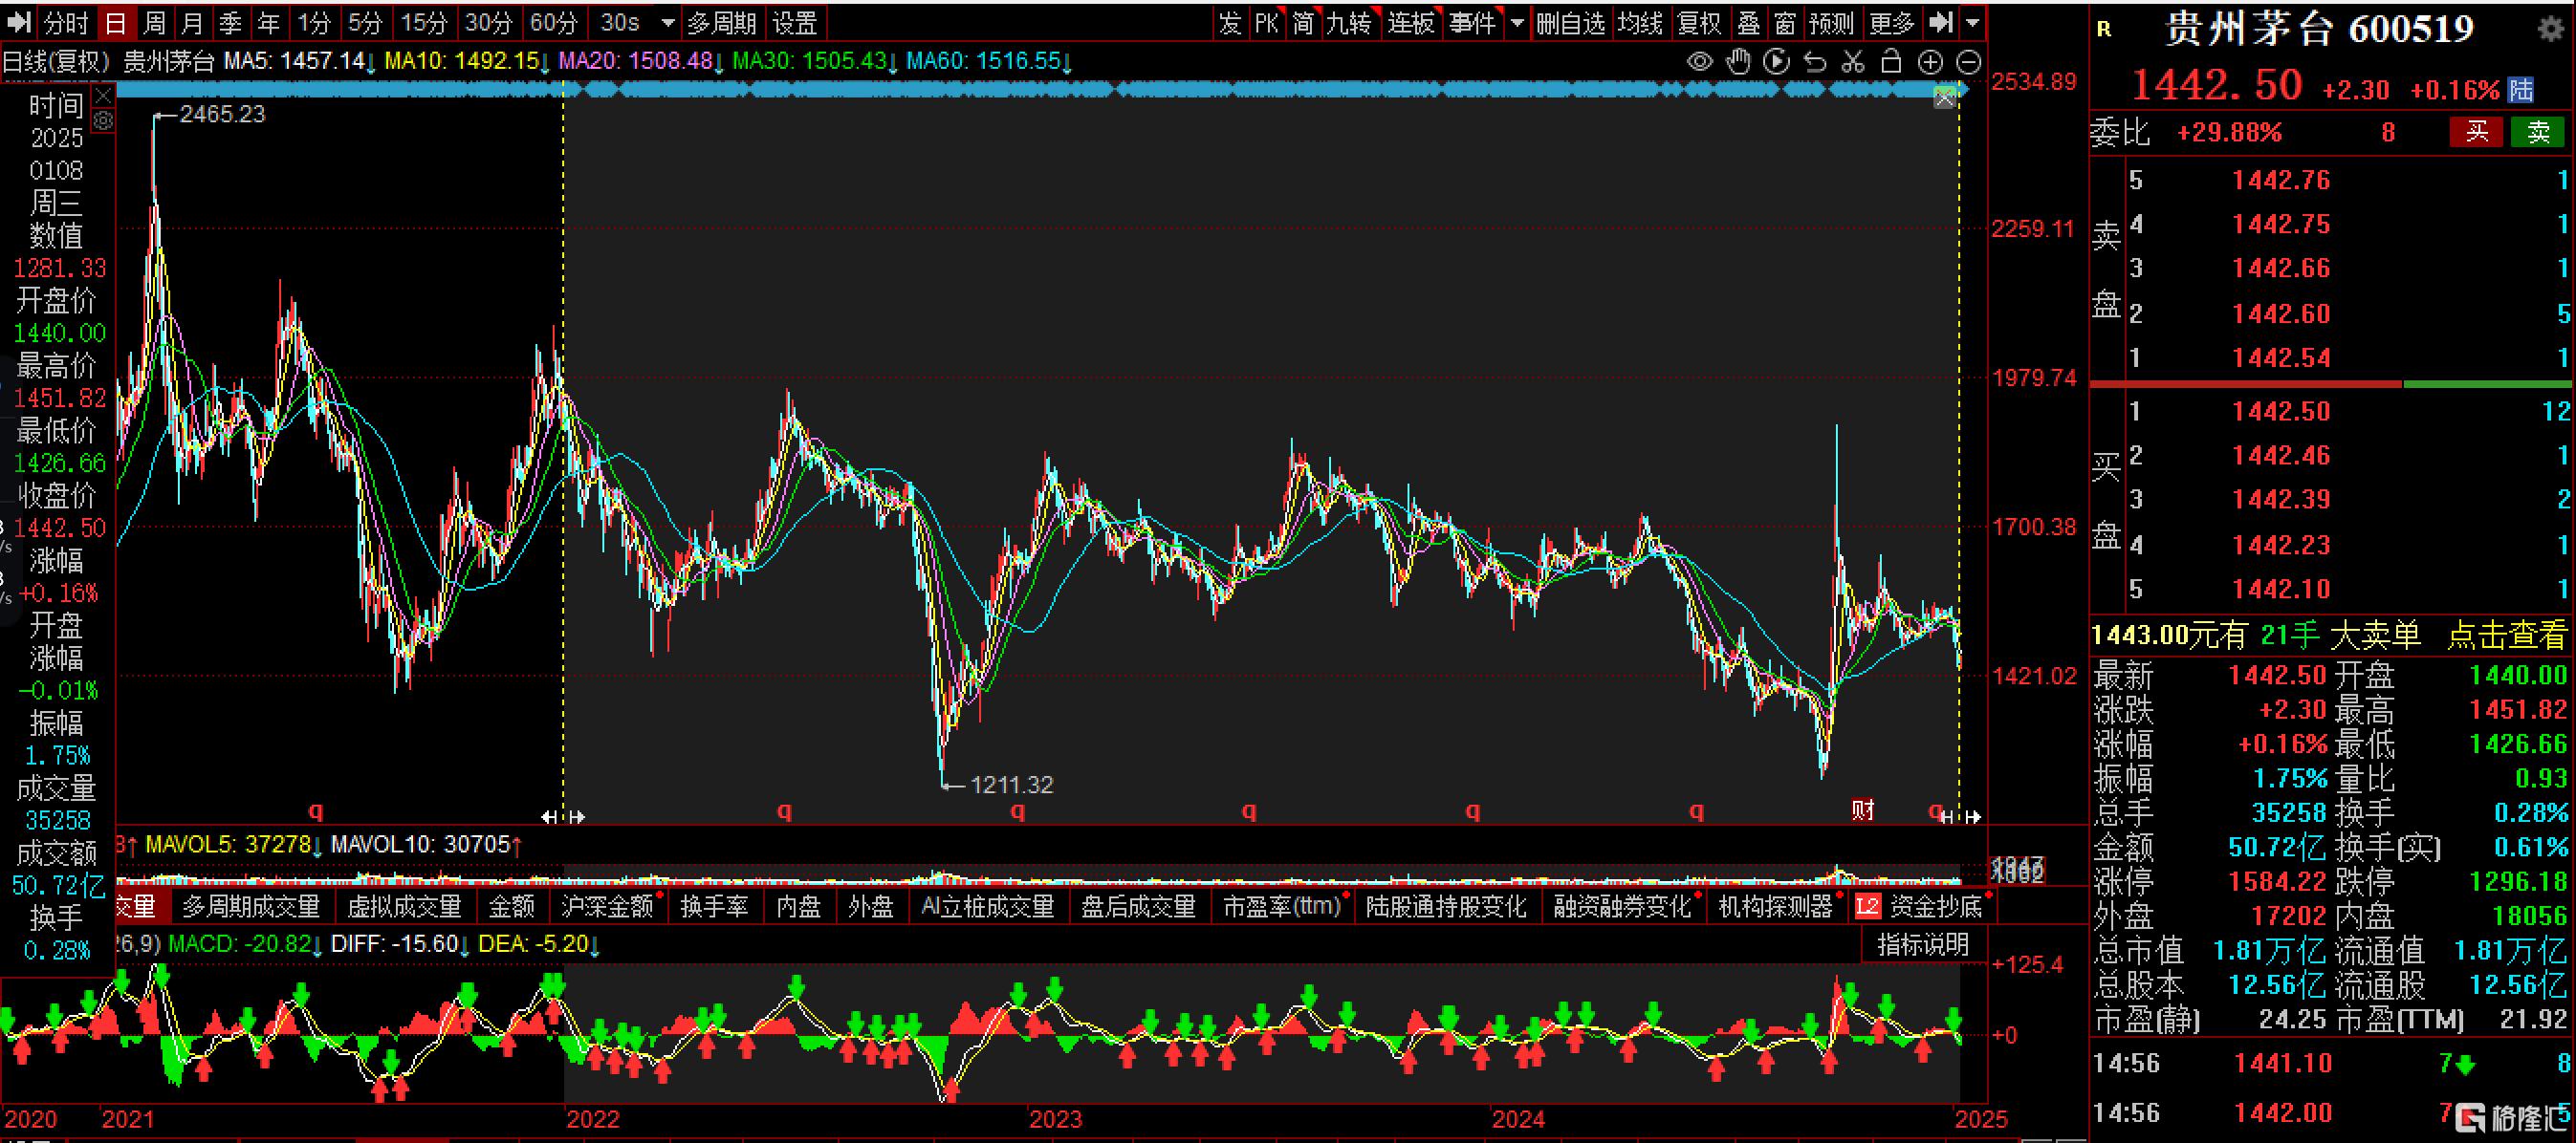Click the minus zoom-out circle icon
The height and width of the screenshot is (1143, 2576).
coord(1968,63)
